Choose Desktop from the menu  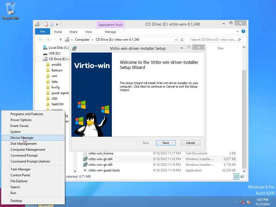pos(33,201)
